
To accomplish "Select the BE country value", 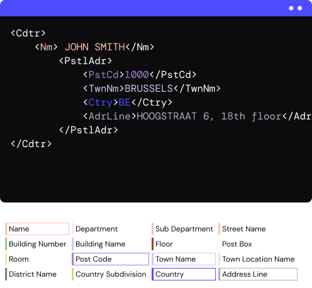I will point(125,102).
